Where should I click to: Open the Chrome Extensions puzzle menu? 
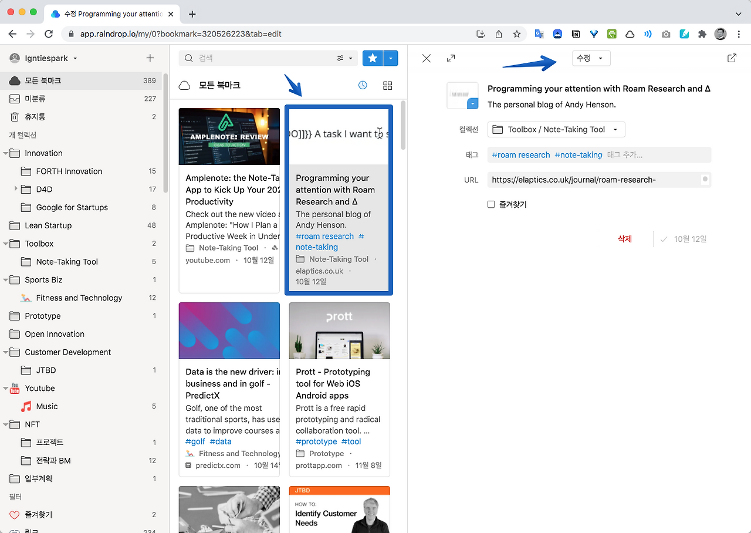pyautogui.click(x=702, y=34)
